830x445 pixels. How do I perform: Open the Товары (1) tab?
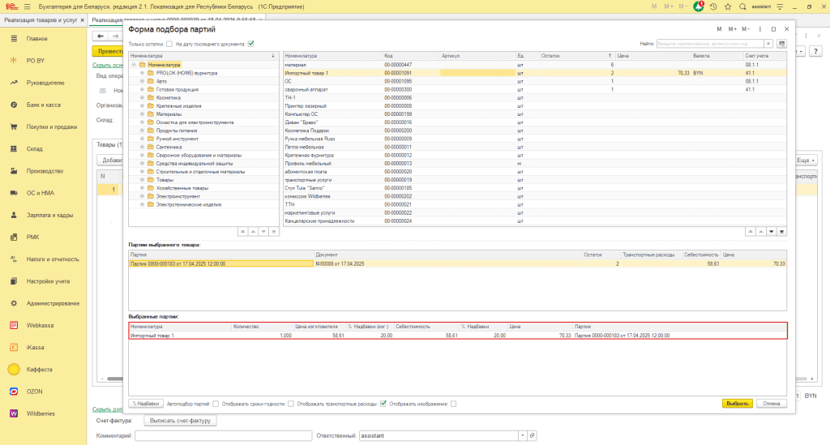109,144
